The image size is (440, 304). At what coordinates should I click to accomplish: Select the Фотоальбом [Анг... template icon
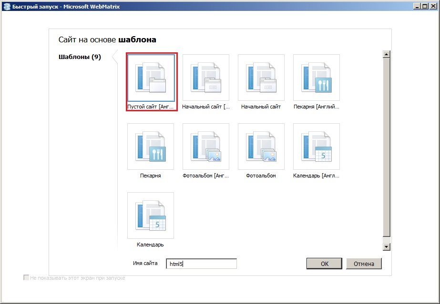[206, 147]
